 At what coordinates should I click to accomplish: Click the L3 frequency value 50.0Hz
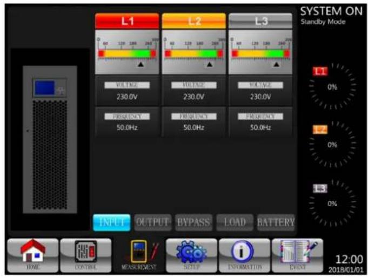click(x=260, y=127)
